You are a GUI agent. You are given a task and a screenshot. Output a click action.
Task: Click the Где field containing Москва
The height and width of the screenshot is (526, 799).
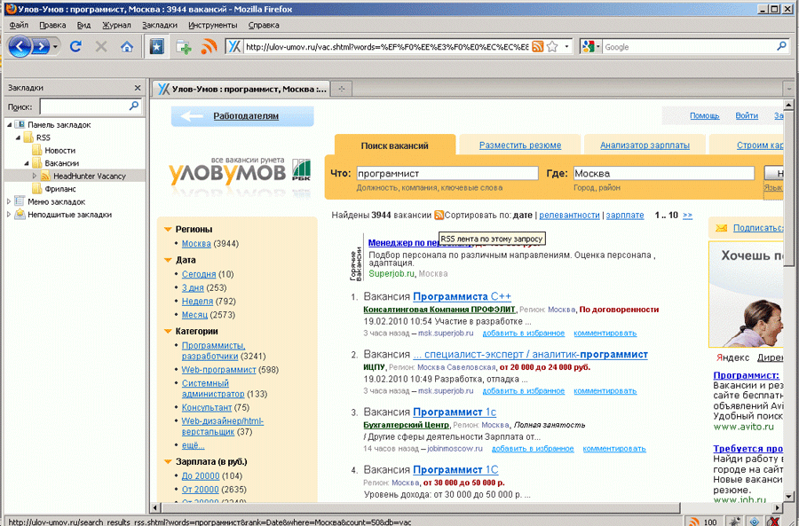[663, 173]
